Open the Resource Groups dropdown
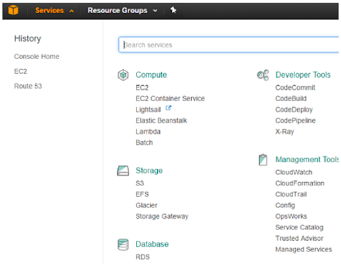 pos(123,11)
